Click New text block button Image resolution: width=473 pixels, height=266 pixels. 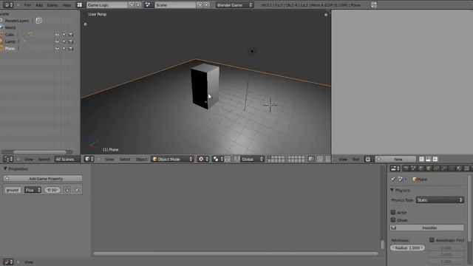click(395, 160)
